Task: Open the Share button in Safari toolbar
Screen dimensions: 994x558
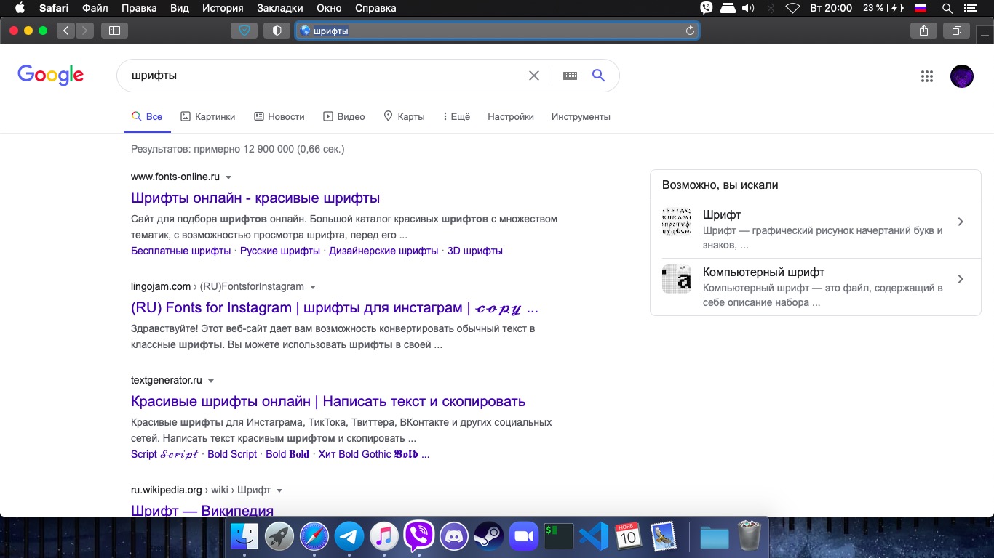Action: tap(923, 31)
